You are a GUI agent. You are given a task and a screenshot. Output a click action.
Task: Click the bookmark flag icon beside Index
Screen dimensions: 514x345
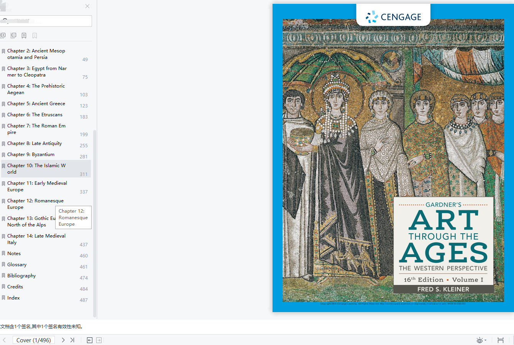click(x=3, y=298)
